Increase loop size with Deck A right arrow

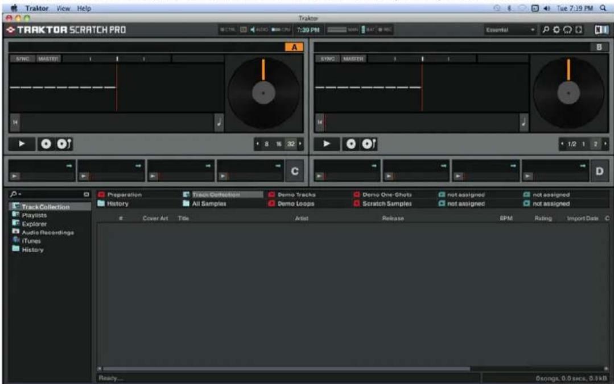point(300,144)
